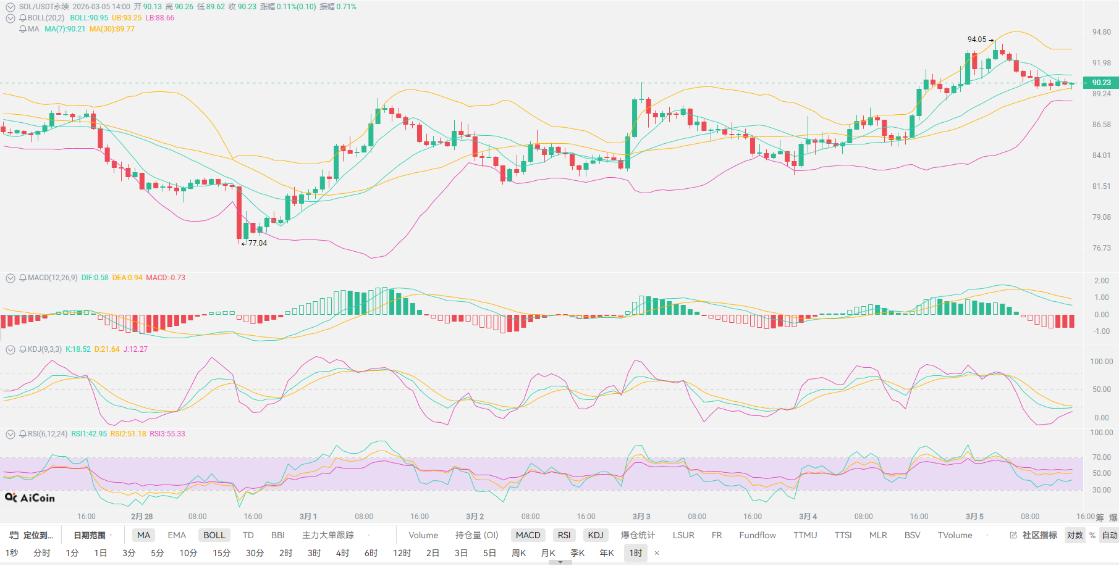Switch to the 15分 timeframe
Viewport: 1119px width, 566px height.
[221, 553]
